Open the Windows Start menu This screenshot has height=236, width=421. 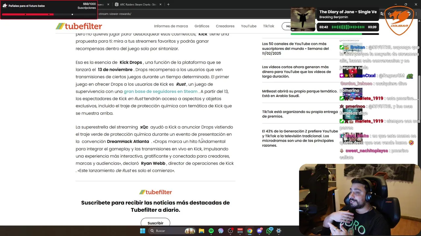[x=142, y=231]
